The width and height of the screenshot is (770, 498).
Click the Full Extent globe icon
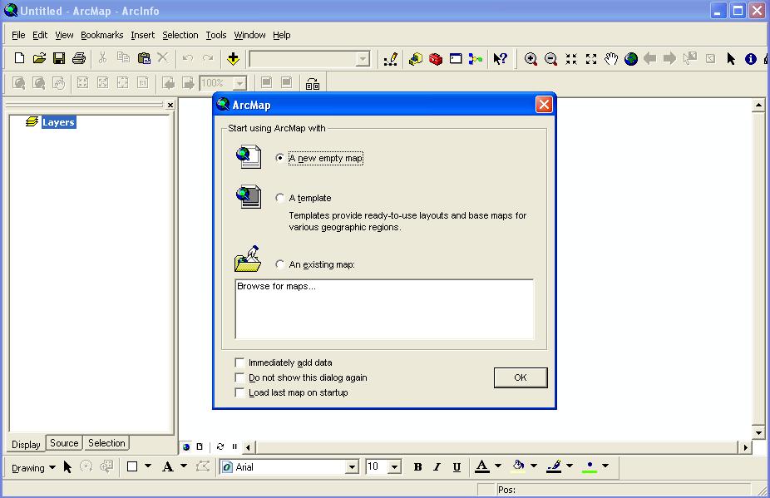coord(631,59)
